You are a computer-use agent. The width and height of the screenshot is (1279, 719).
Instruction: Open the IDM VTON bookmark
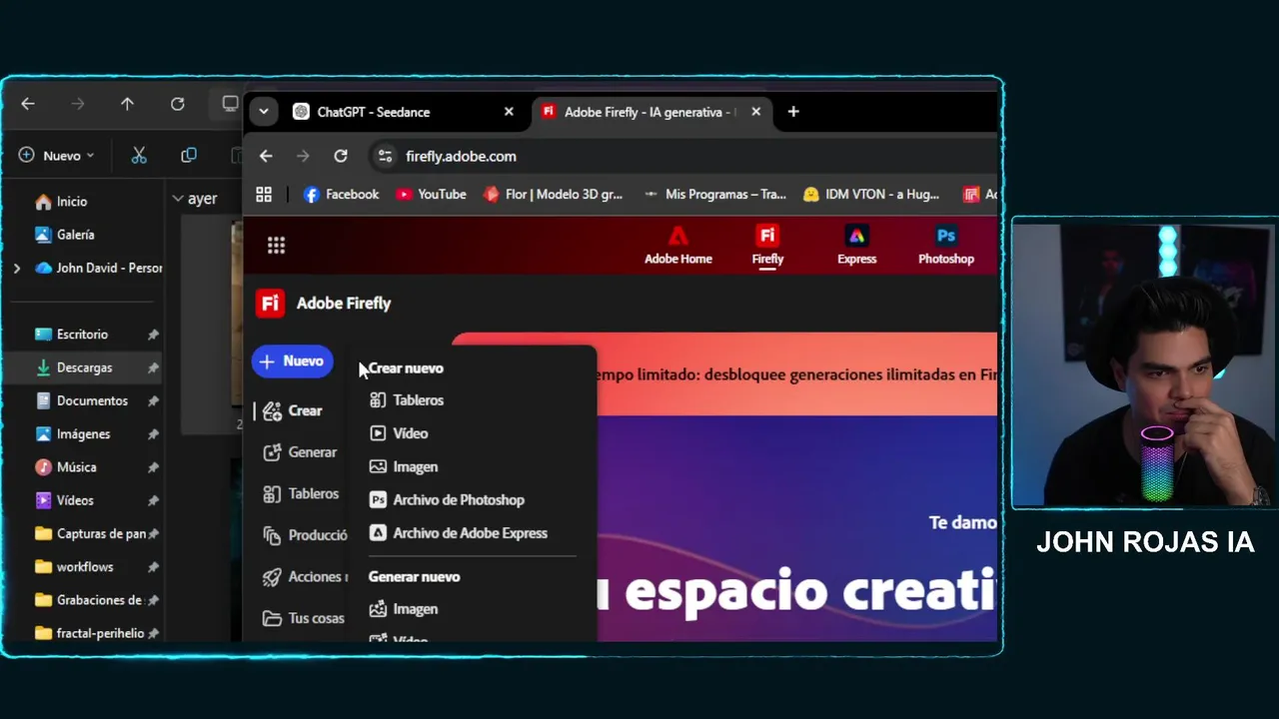tap(871, 195)
